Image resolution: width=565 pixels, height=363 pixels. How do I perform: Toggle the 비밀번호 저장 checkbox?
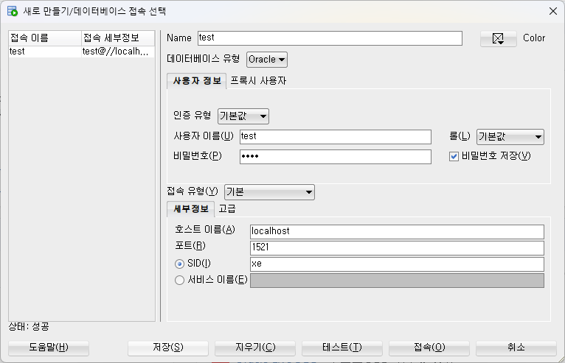pos(454,157)
